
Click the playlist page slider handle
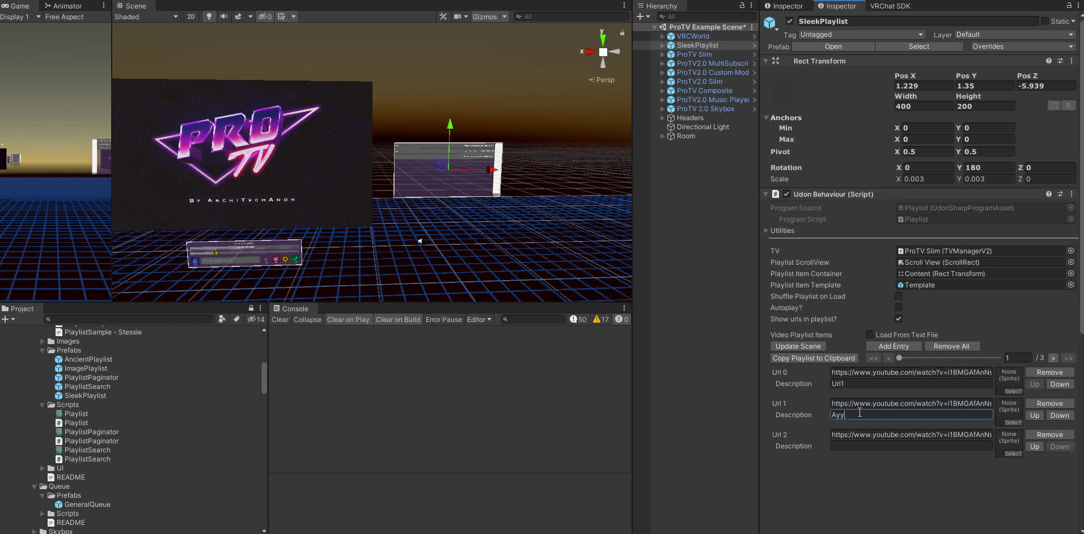pyautogui.click(x=899, y=358)
